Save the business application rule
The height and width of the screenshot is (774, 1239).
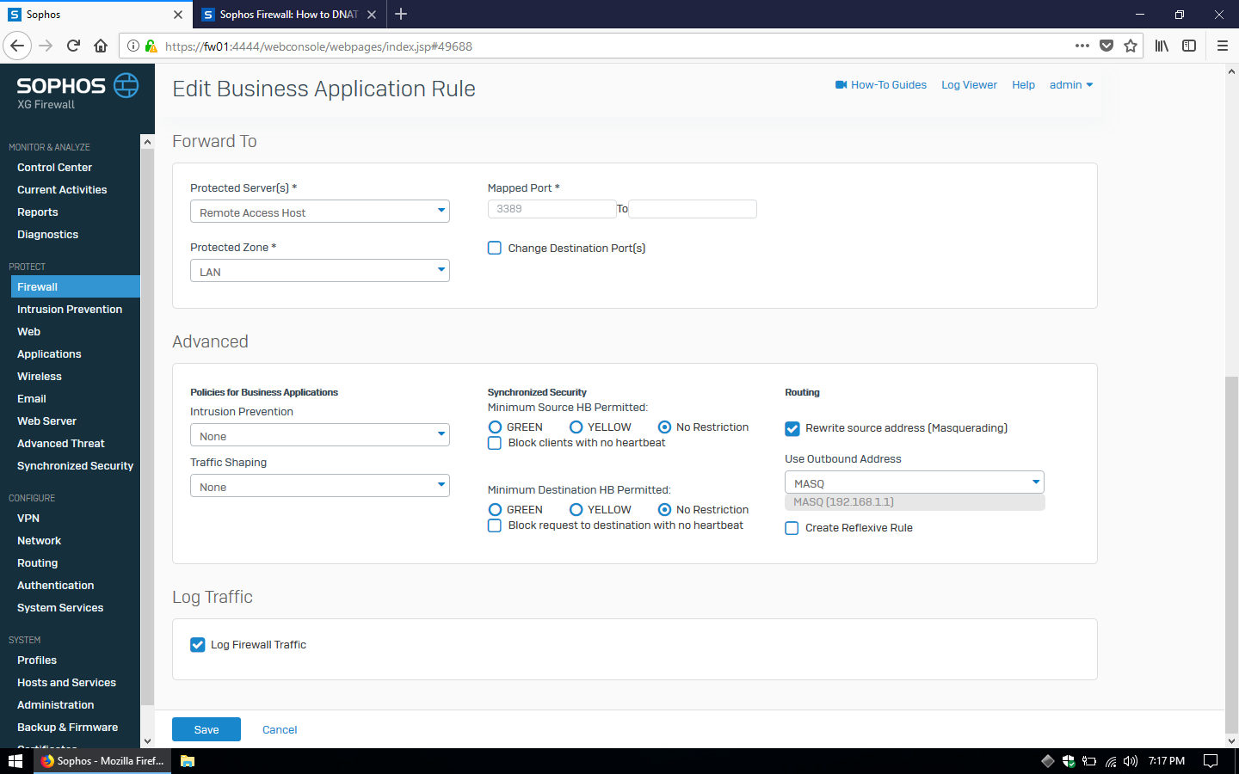pos(206,729)
